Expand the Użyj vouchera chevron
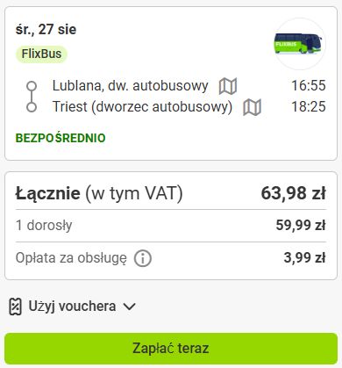 129,307
